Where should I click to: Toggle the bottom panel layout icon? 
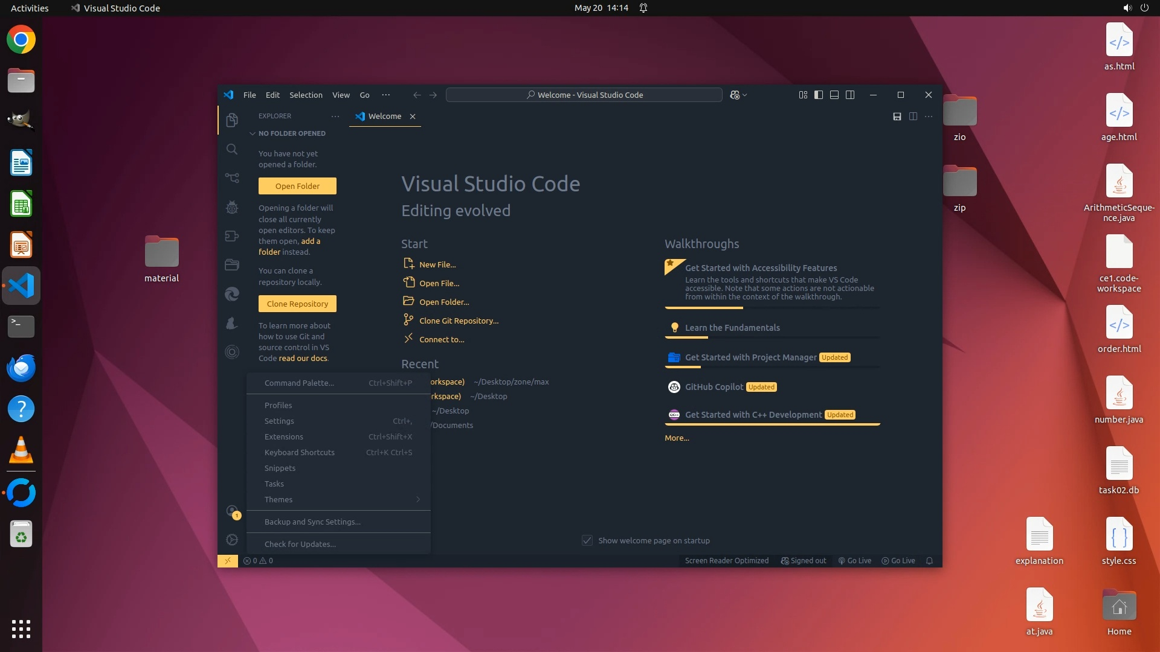(834, 95)
